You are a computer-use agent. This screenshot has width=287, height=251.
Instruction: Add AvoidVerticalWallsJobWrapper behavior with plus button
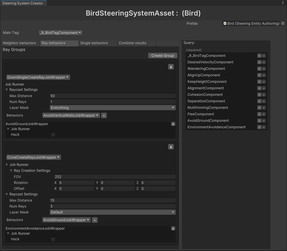click(104, 116)
